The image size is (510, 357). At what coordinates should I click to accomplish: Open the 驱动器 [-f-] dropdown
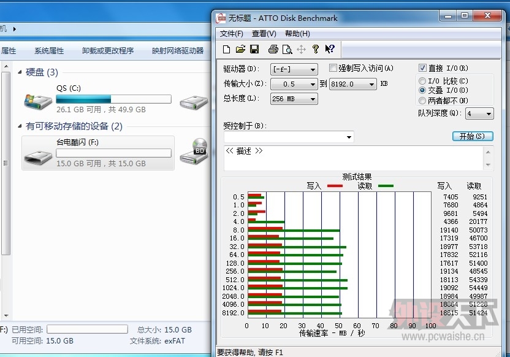[294, 69]
